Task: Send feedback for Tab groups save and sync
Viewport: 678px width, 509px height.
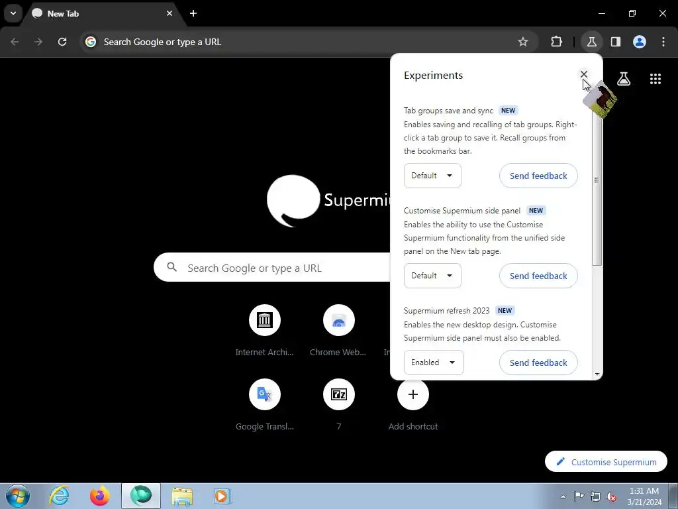Action: click(x=538, y=176)
